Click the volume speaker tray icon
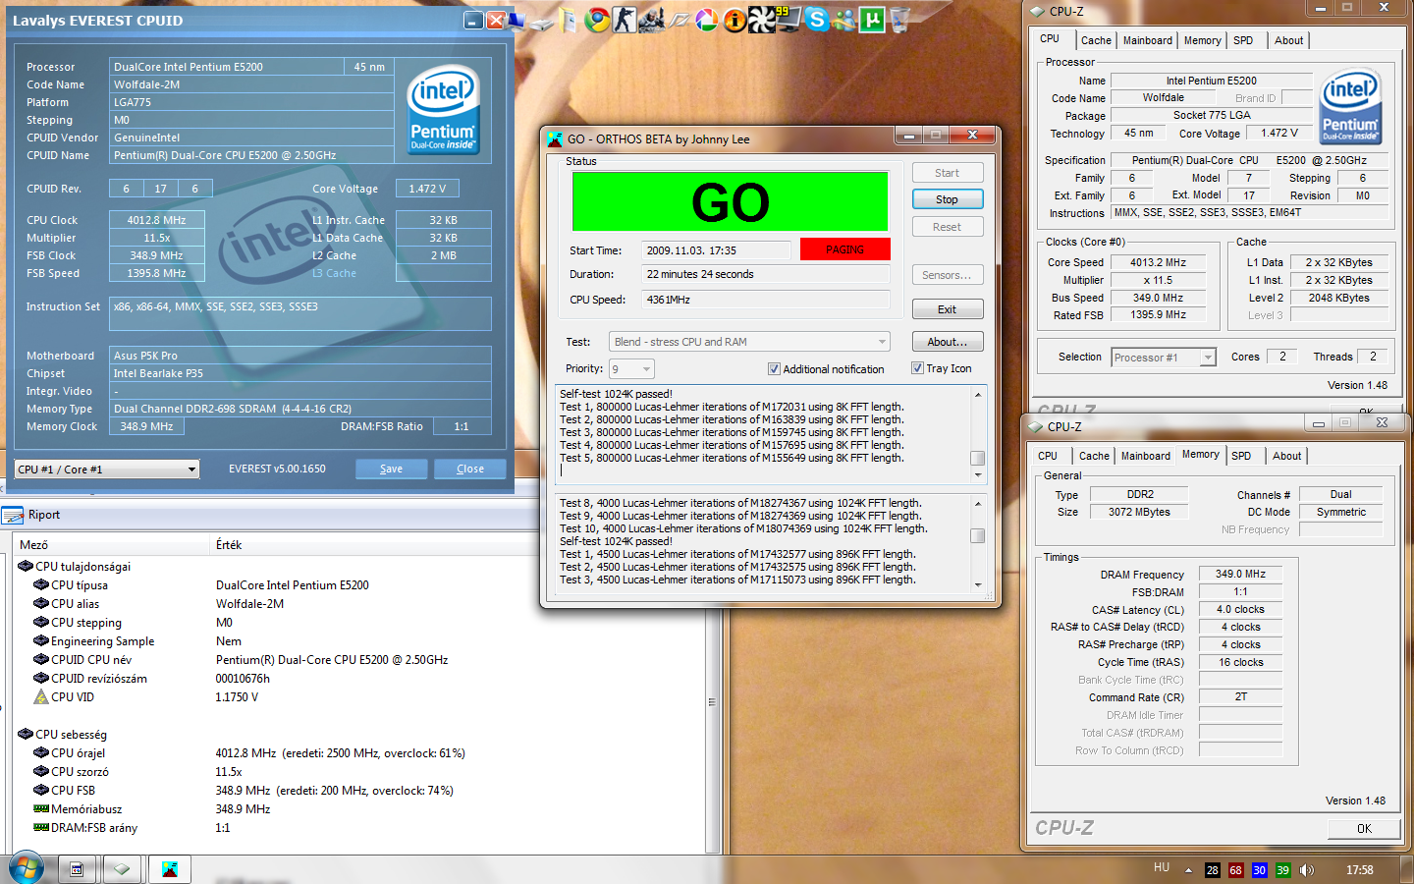 tap(1306, 870)
